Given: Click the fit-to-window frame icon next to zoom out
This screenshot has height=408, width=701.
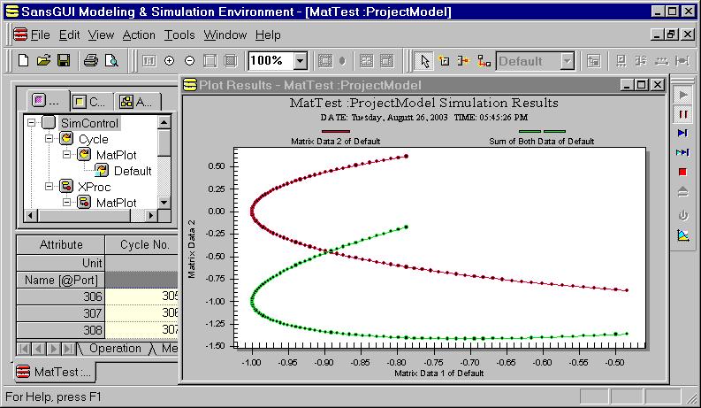Looking at the screenshot, I should coord(210,60).
